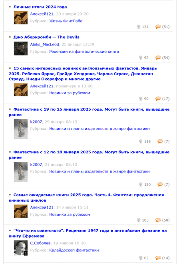Click the views icon next to 124
The height and width of the screenshot is (264, 177).
[x=139, y=27]
